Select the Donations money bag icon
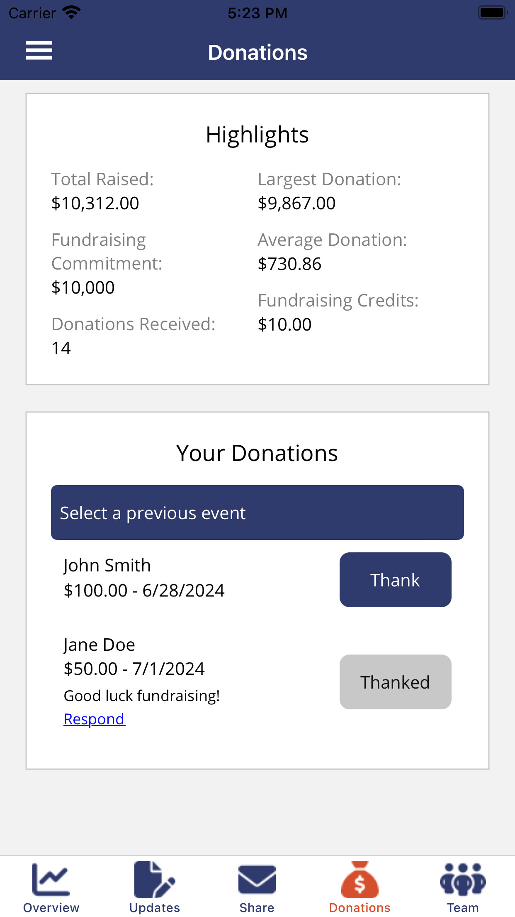 [x=360, y=880]
